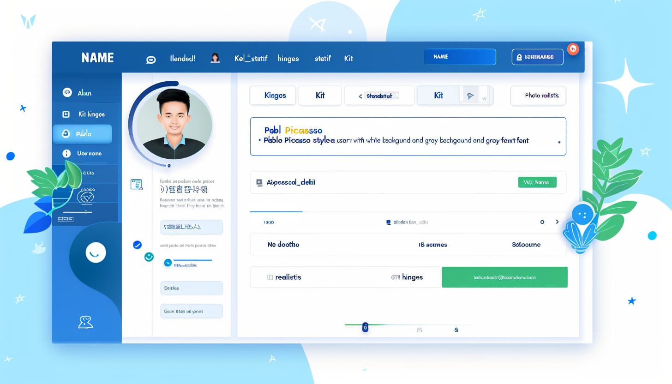Screen dimensions: 672x384
Task: Toggle the teal check circle in profile panel
Action: (x=149, y=257)
